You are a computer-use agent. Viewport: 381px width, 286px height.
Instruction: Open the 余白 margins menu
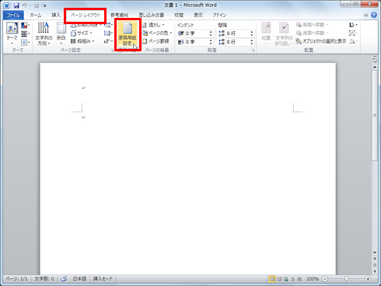click(61, 33)
